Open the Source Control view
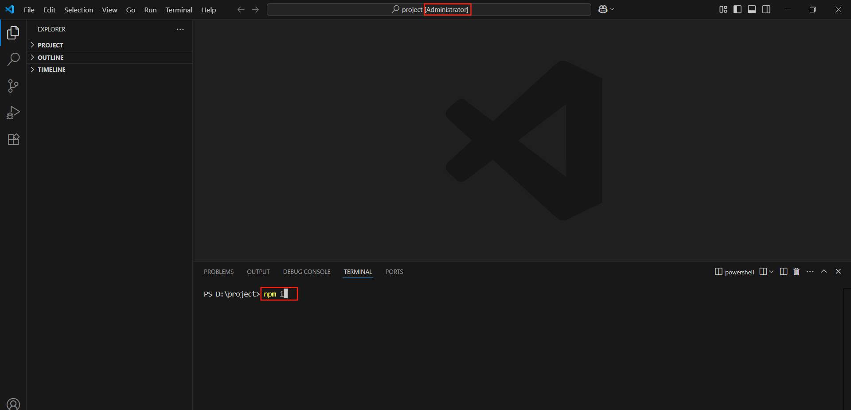 coord(13,86)
